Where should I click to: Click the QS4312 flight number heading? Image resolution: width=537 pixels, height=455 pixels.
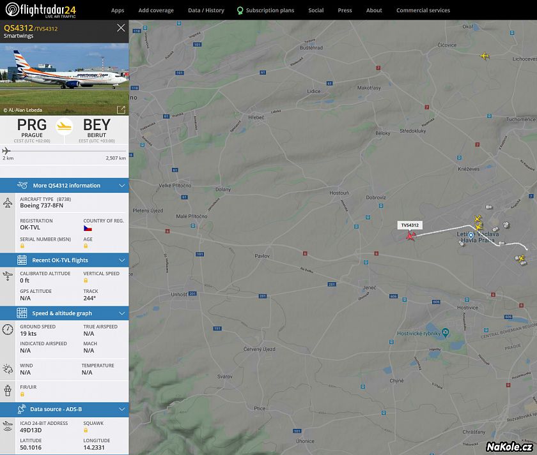click(x=18, y=28)
